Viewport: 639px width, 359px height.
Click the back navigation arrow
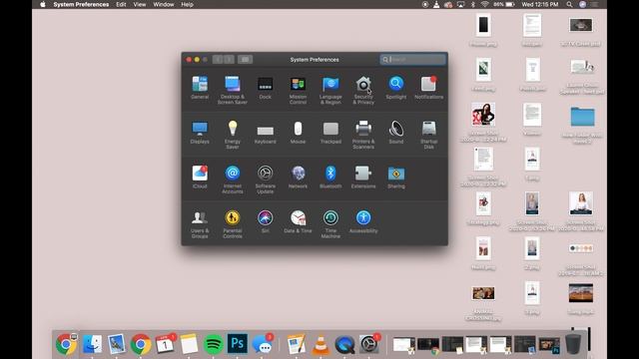[x=218, y=60]
